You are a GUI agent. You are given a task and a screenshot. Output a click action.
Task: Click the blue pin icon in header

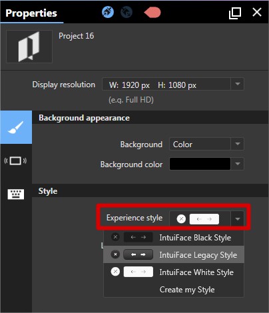(108, 12)
